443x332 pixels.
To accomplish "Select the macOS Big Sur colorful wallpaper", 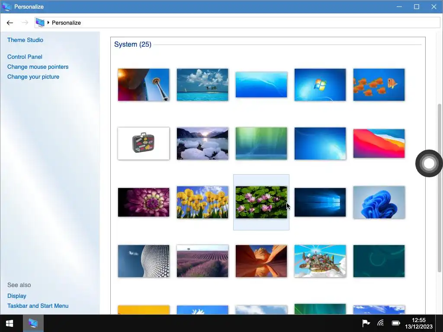I will (x=379, y=144).
